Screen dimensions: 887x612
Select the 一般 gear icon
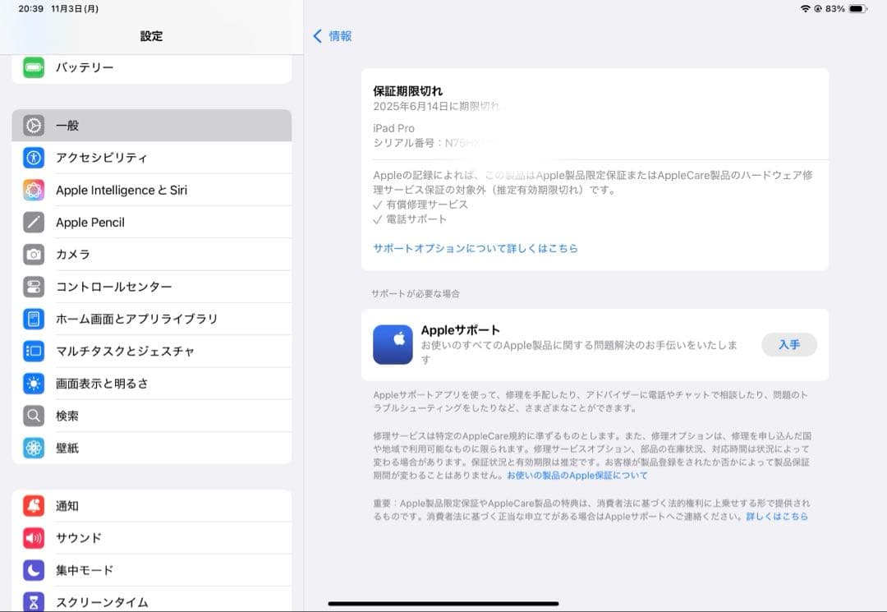point(33,126)
